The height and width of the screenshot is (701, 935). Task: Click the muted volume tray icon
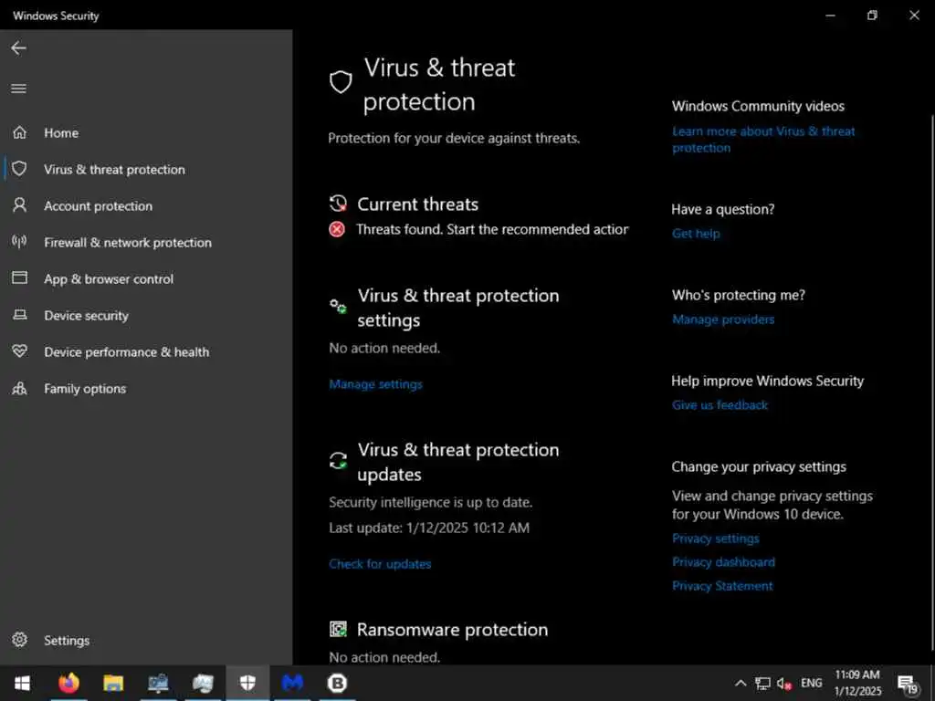[x=783, y=684]
